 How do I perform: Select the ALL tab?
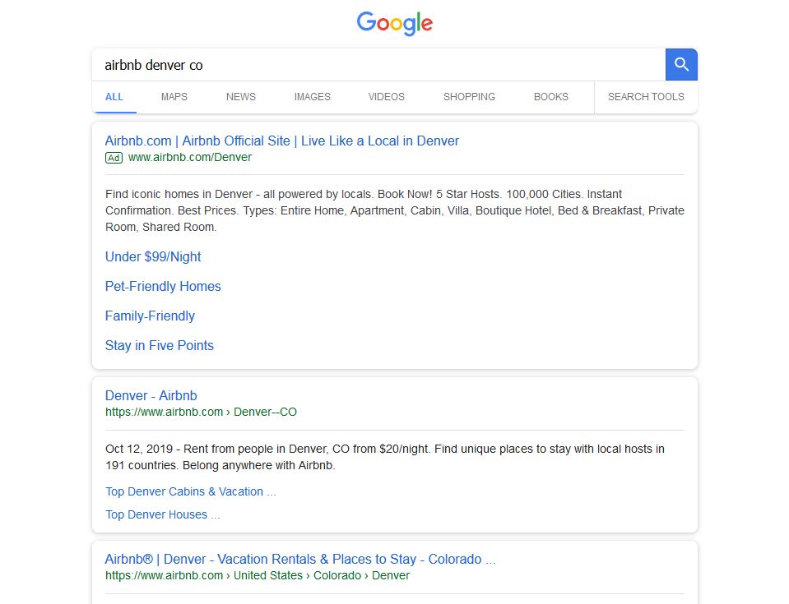click(x=114, y=97)
